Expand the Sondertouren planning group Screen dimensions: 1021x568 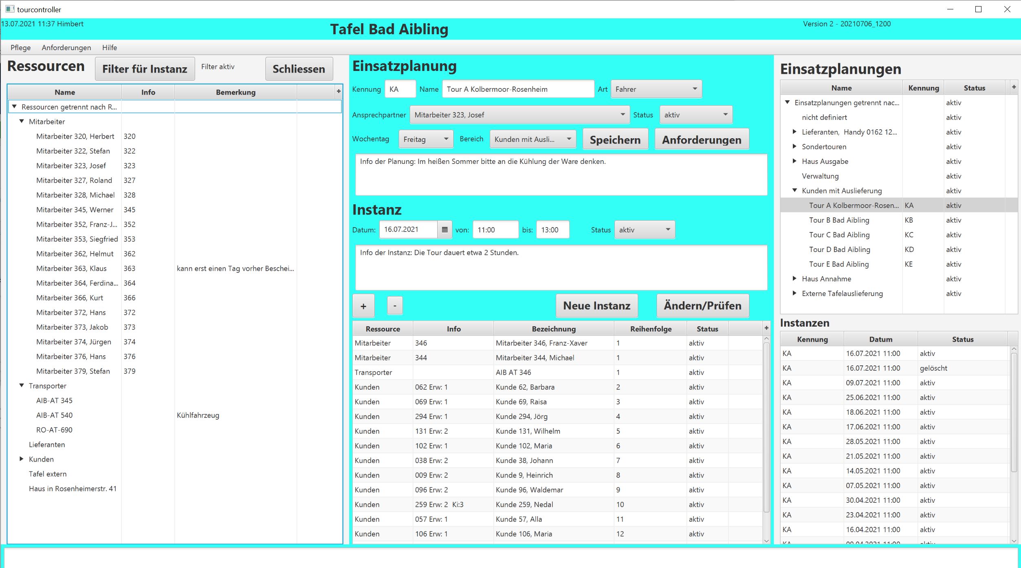click(794, 146)
